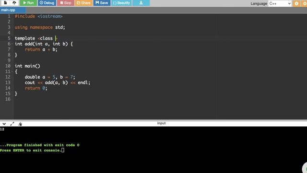The image size is (307, 173).
Task: Click 'double a = 5, b = 7;' line
Action: tap(50, 77)
